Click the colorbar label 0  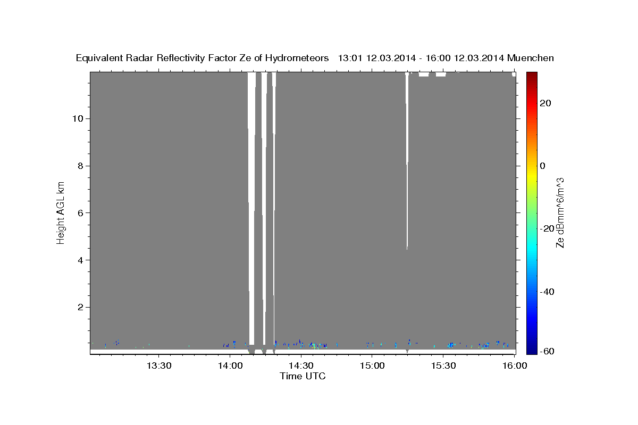[543, 166]
